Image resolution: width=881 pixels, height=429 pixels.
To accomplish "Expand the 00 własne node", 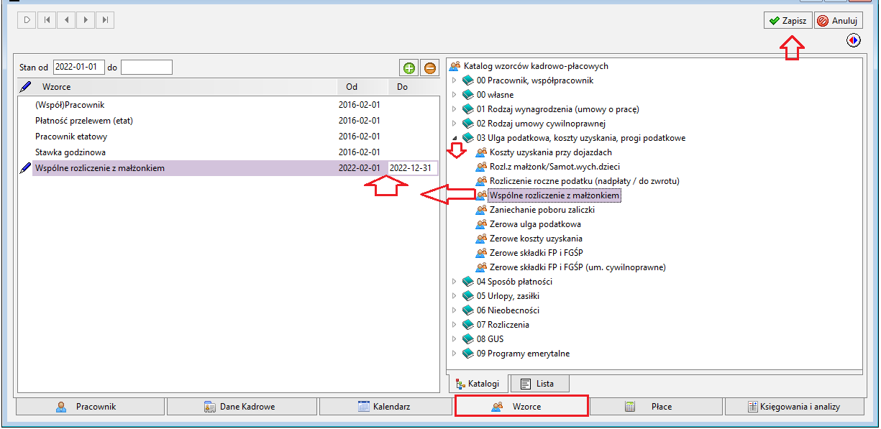I will [x=454, y=95].
